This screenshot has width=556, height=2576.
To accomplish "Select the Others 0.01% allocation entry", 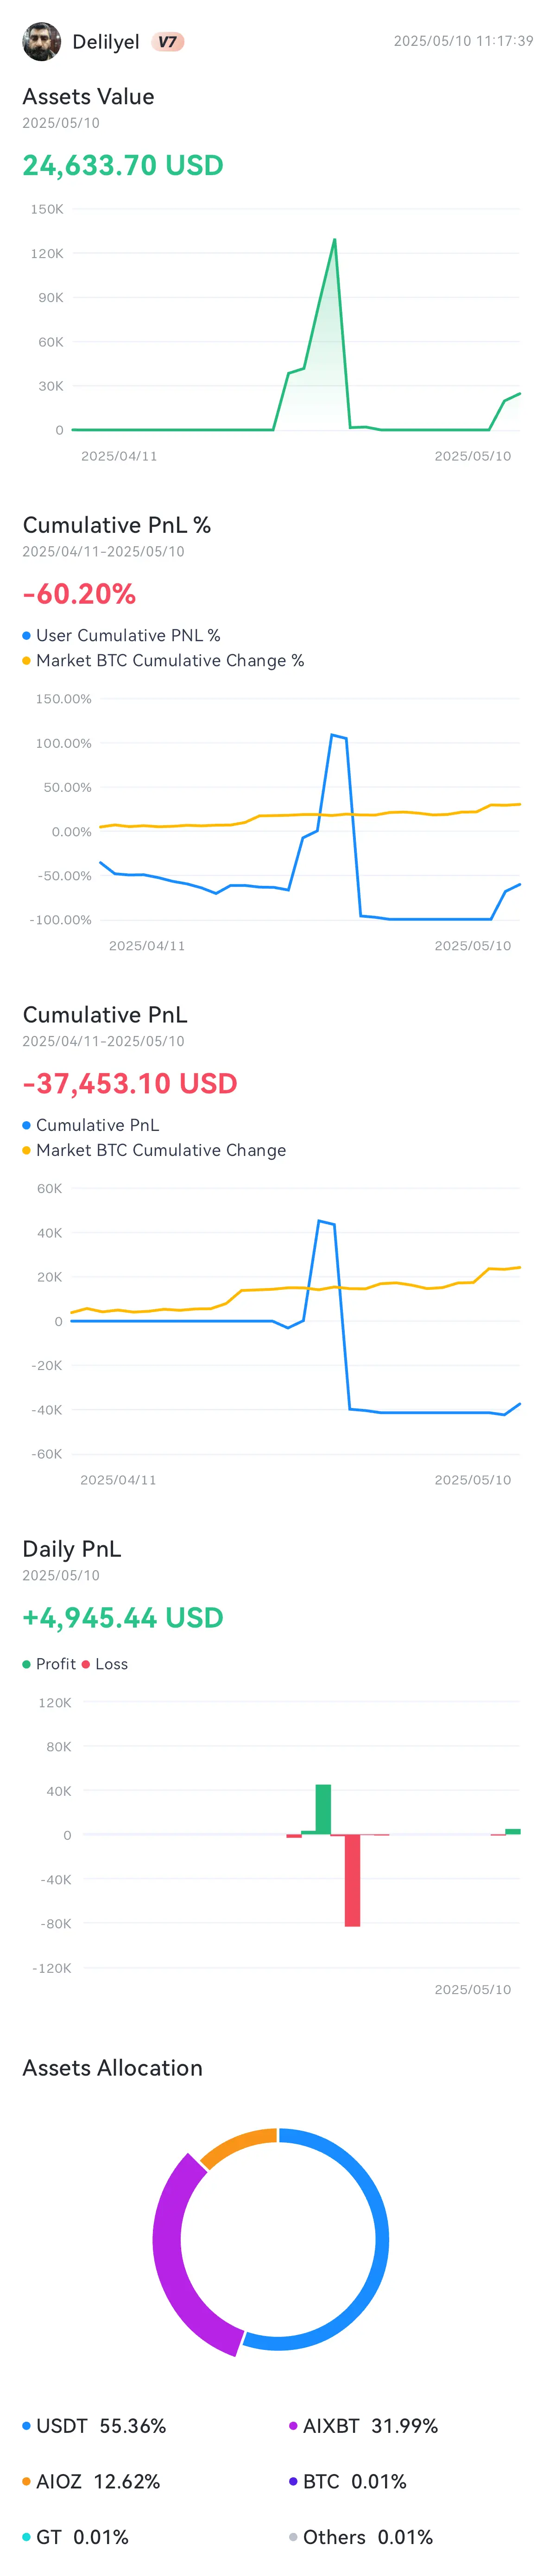I will (360, 2537).
